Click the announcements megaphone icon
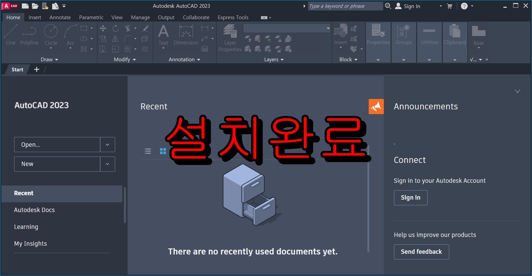 point(376,107)
